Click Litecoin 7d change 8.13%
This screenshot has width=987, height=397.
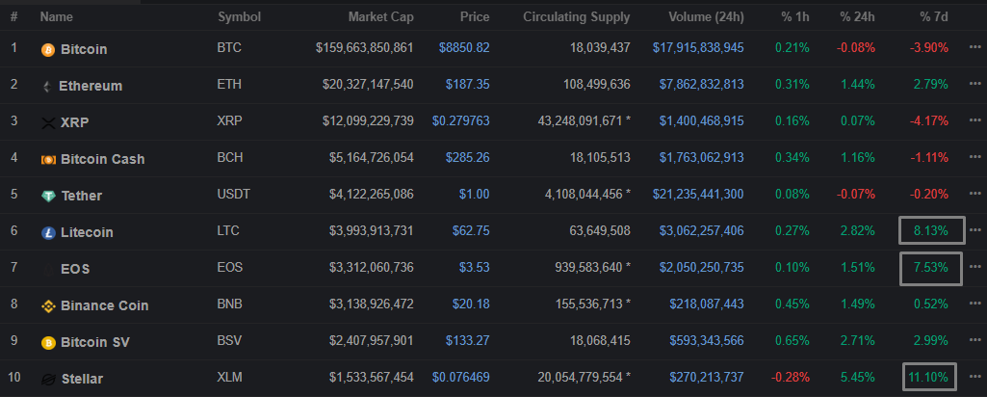(x=931, y=230)
